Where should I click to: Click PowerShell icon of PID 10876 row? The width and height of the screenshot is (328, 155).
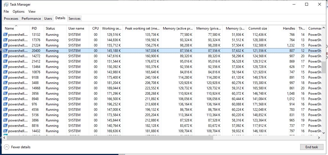[5, 72]
